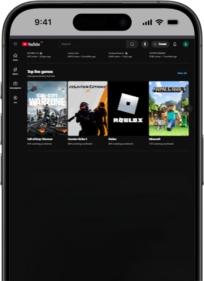Click the YouTube logo

(x=31, y=44)
